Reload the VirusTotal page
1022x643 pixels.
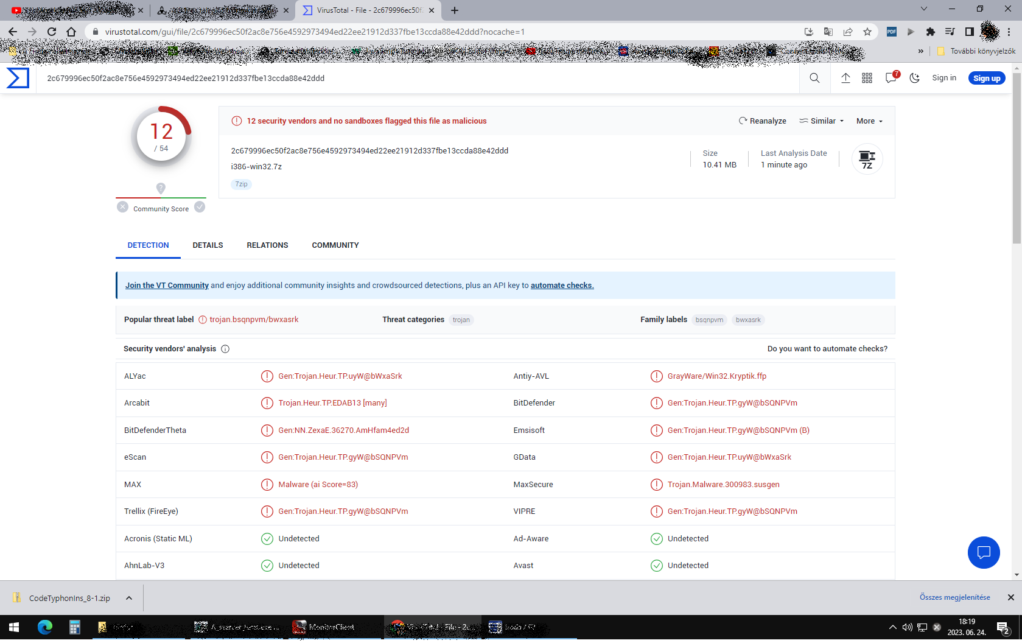pyautogui.click(x=52, y=32)
